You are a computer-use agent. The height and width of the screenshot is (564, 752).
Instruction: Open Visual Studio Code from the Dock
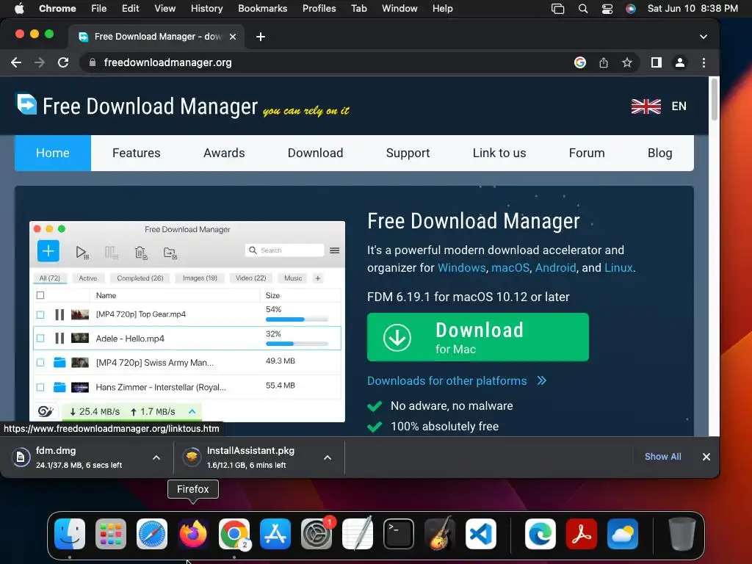click(481, 534)
